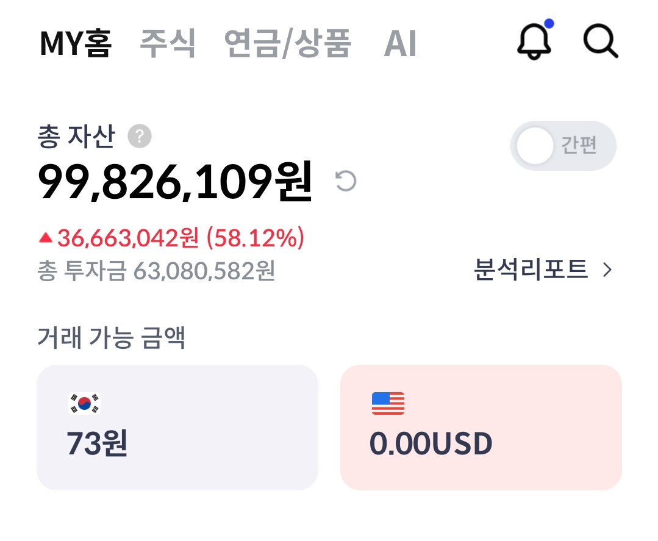Image resolution: width=658 pixels, height=541 pixels.
Task: Open the 주식 tab
Action: pos(168,43)
